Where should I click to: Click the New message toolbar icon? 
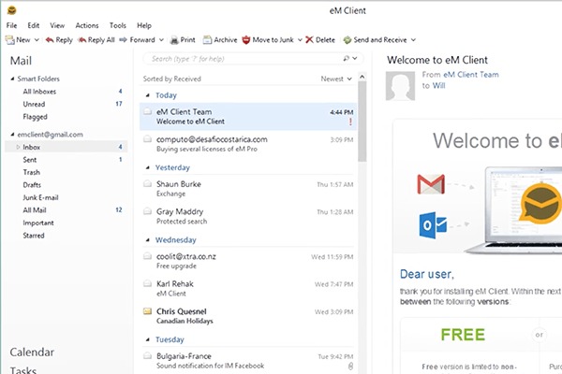click(x=9, y=39)
